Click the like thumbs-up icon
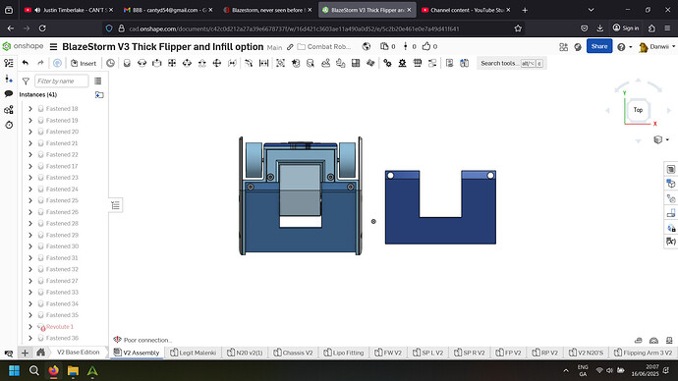The width and height of the screenshot is (678, 381). pos(426,46)
